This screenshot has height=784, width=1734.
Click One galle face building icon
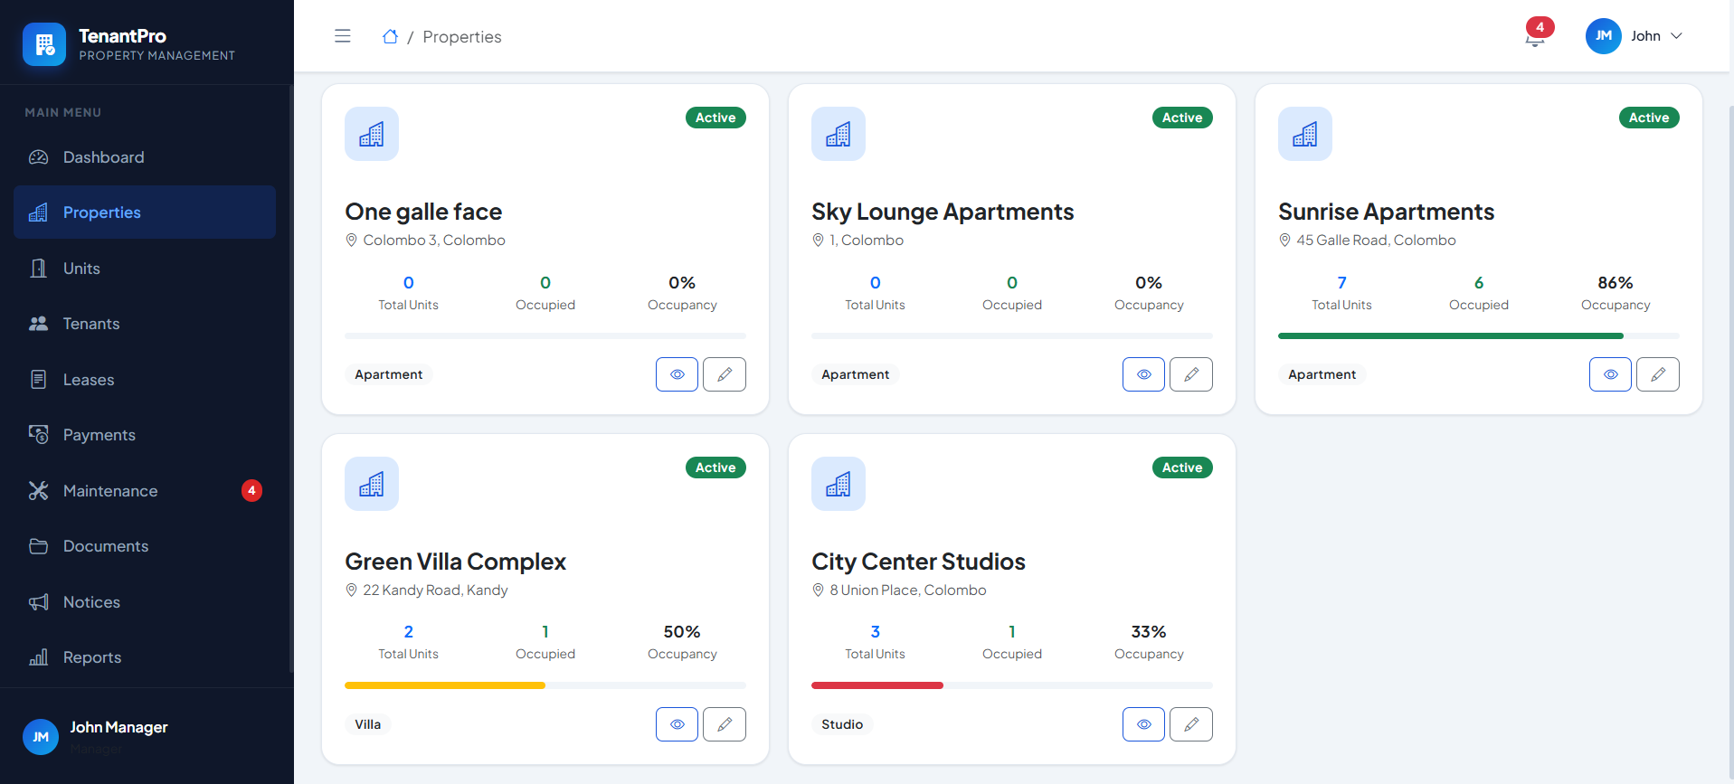click(x=372, y=134)
